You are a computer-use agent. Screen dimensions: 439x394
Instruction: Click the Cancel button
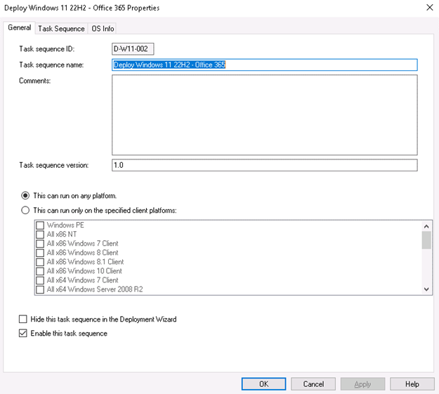tap(313, 384)
